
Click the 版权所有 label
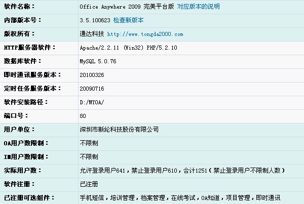[x=19, y=34]
